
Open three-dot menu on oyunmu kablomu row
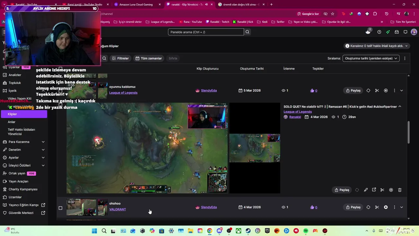pos(394,90)
